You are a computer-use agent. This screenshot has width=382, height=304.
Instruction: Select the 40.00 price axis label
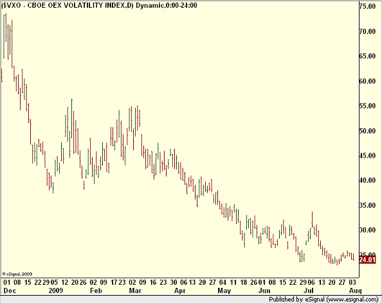[x=367, y=180]
